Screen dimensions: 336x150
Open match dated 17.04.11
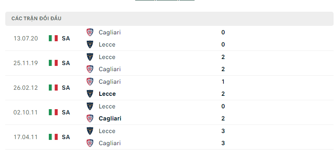(26, 137)
